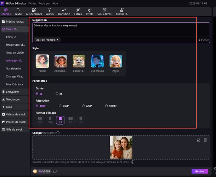
Task: Open Texte en Vidéo sub-item
Action: click(15, 53)
